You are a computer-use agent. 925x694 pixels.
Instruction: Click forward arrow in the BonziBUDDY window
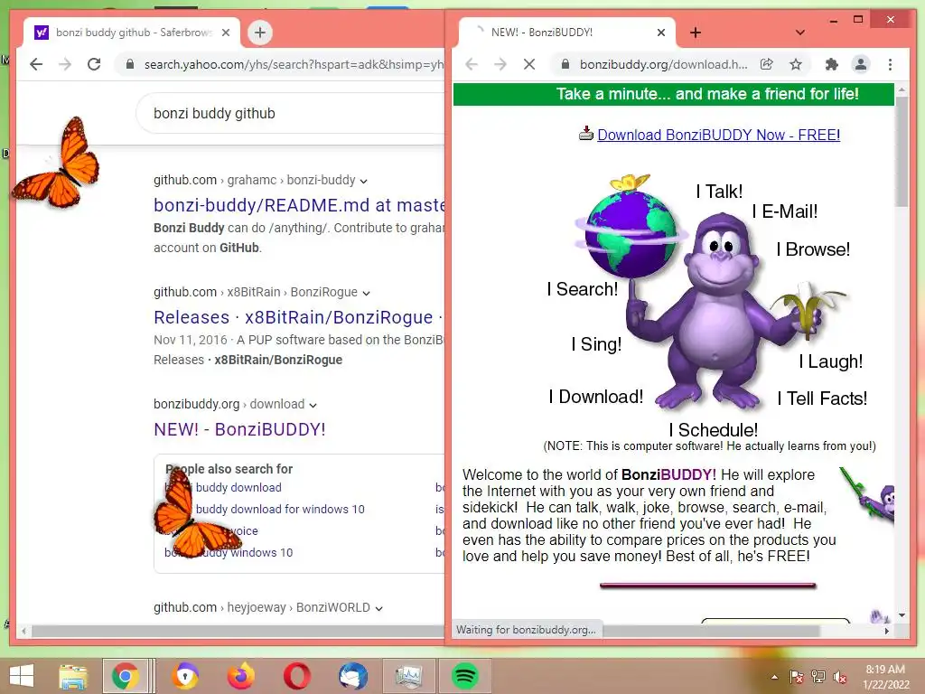tap(500, 64)
